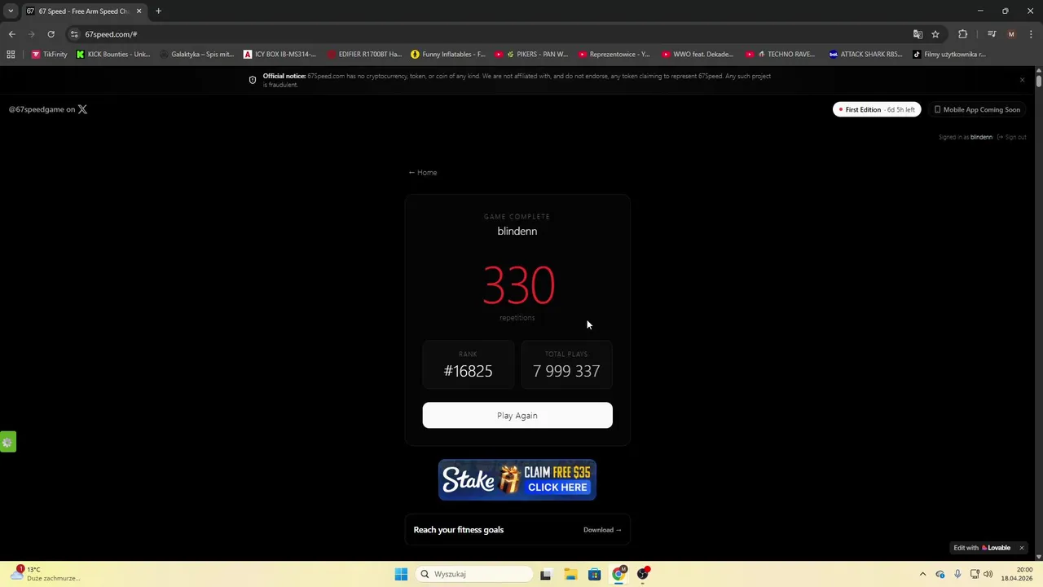
Task: Click the address bar URL 67speed.com
Action: (x=111, y=34)
